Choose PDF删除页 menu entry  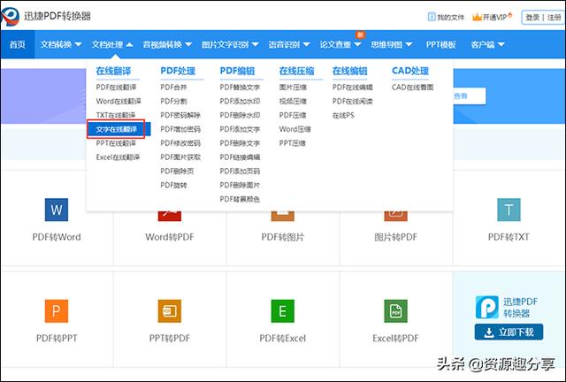pos(177,172)
